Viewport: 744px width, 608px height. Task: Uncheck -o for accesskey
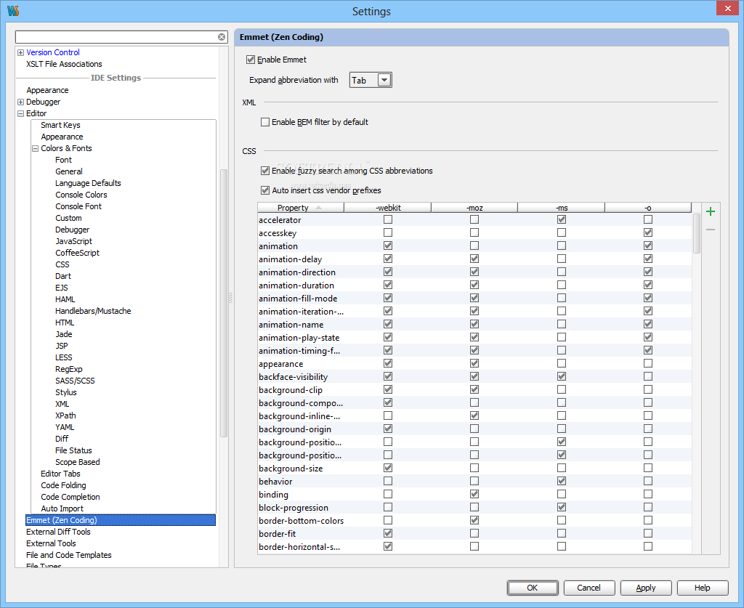pos(647,232)
